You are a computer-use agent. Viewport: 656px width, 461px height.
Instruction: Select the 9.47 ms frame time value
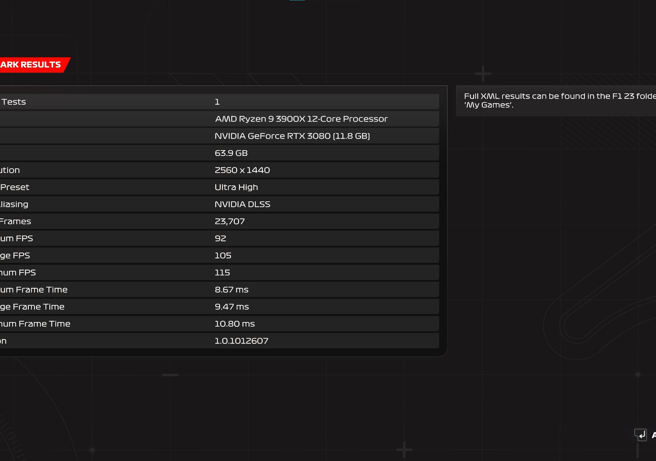pyautogui.click(x=232, y=307)
